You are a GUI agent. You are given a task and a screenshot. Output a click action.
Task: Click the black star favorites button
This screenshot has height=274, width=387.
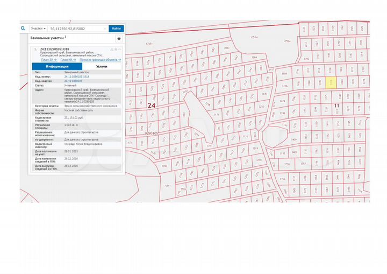pyautogui.click(x=119, y=39)
